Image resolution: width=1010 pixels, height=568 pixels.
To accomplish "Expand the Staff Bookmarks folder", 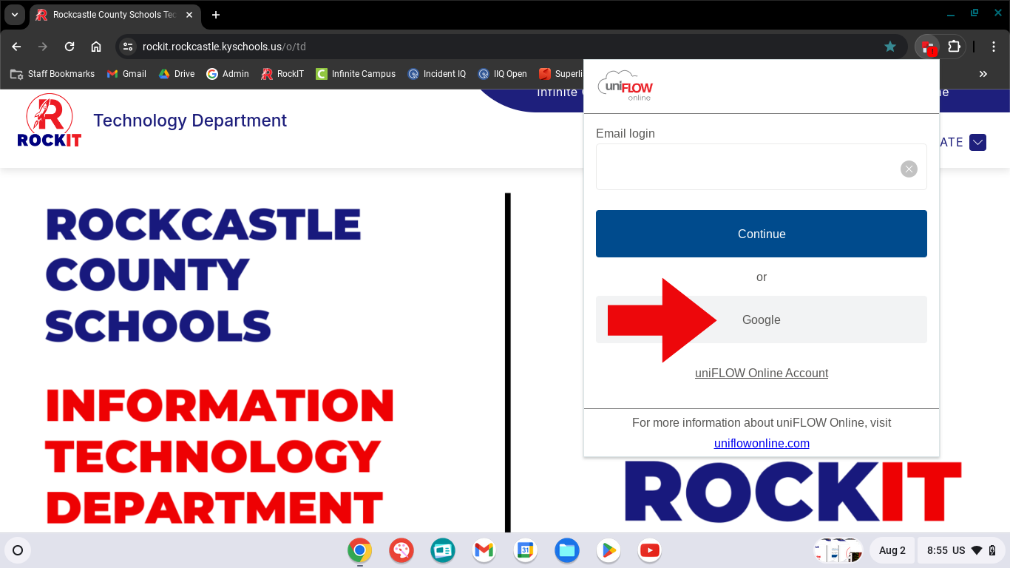I will click(52, 74).
